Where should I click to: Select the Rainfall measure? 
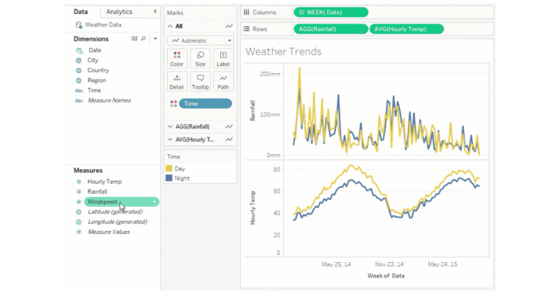tap(98, 191)
